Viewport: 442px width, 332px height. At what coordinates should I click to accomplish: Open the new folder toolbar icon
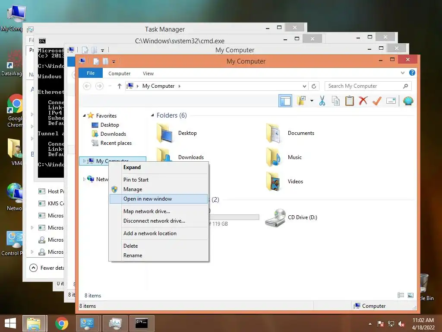[301, 101]
